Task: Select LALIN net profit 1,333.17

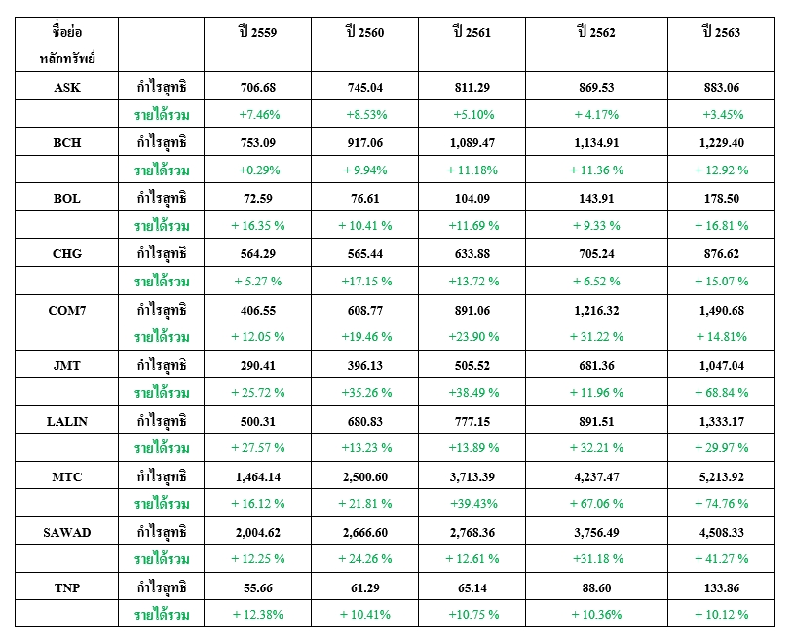Action: pyautogui.click(x=721, y=421)
